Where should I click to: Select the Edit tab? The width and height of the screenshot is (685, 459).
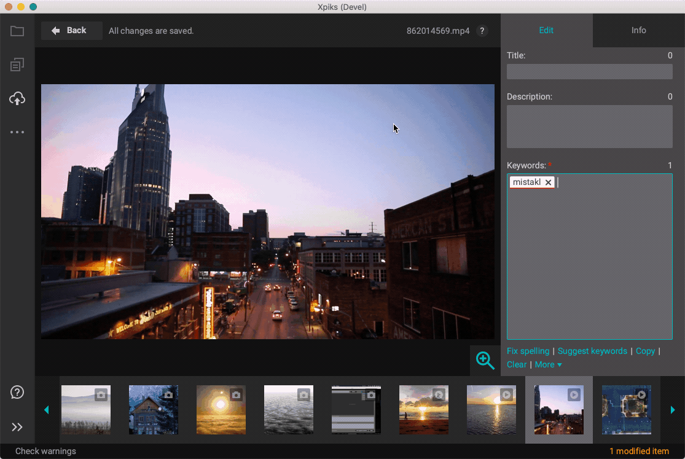pyautogui.click(x=546, y=30)
